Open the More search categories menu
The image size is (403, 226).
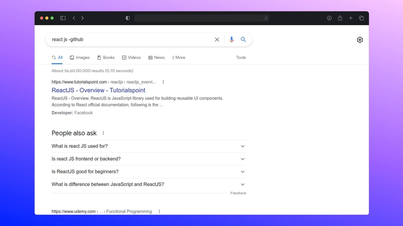coord(179,58)
